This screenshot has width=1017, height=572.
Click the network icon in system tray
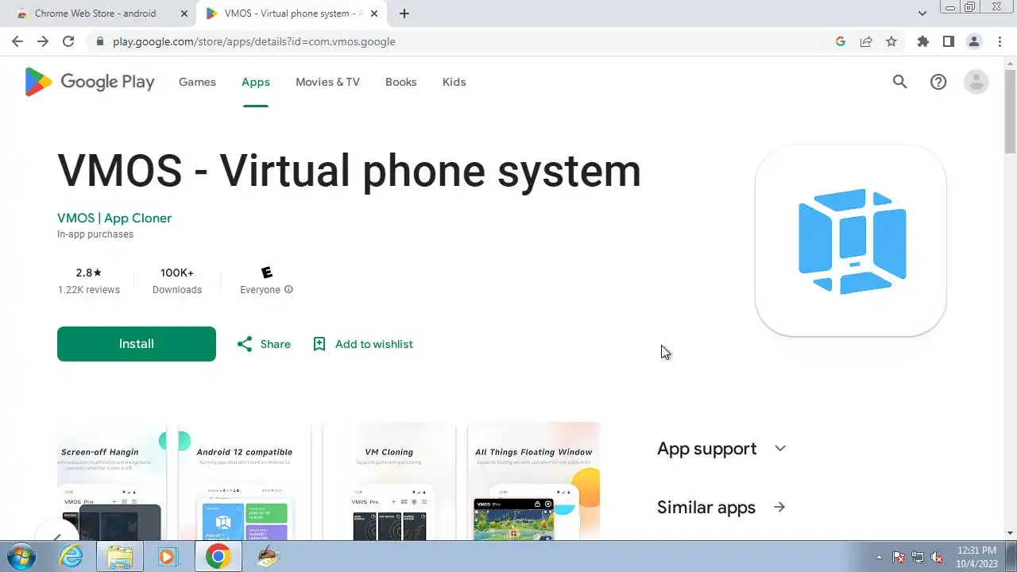point(918,557)
